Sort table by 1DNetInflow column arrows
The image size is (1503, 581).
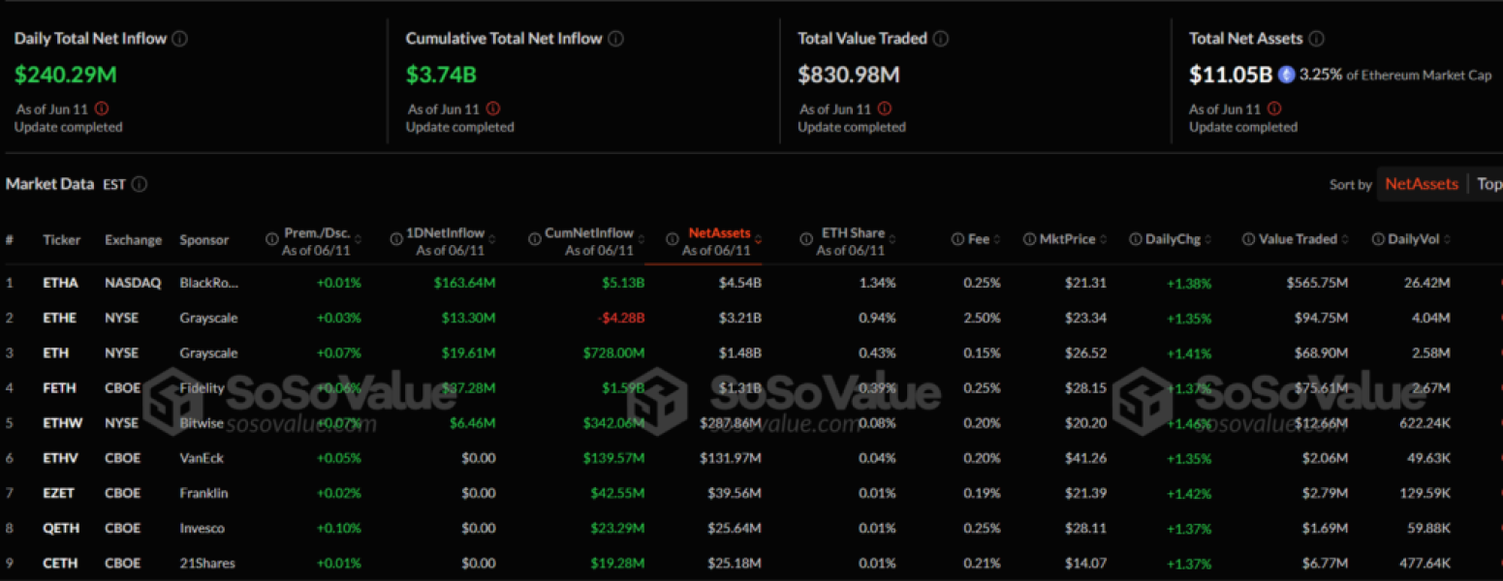point(491,235)
